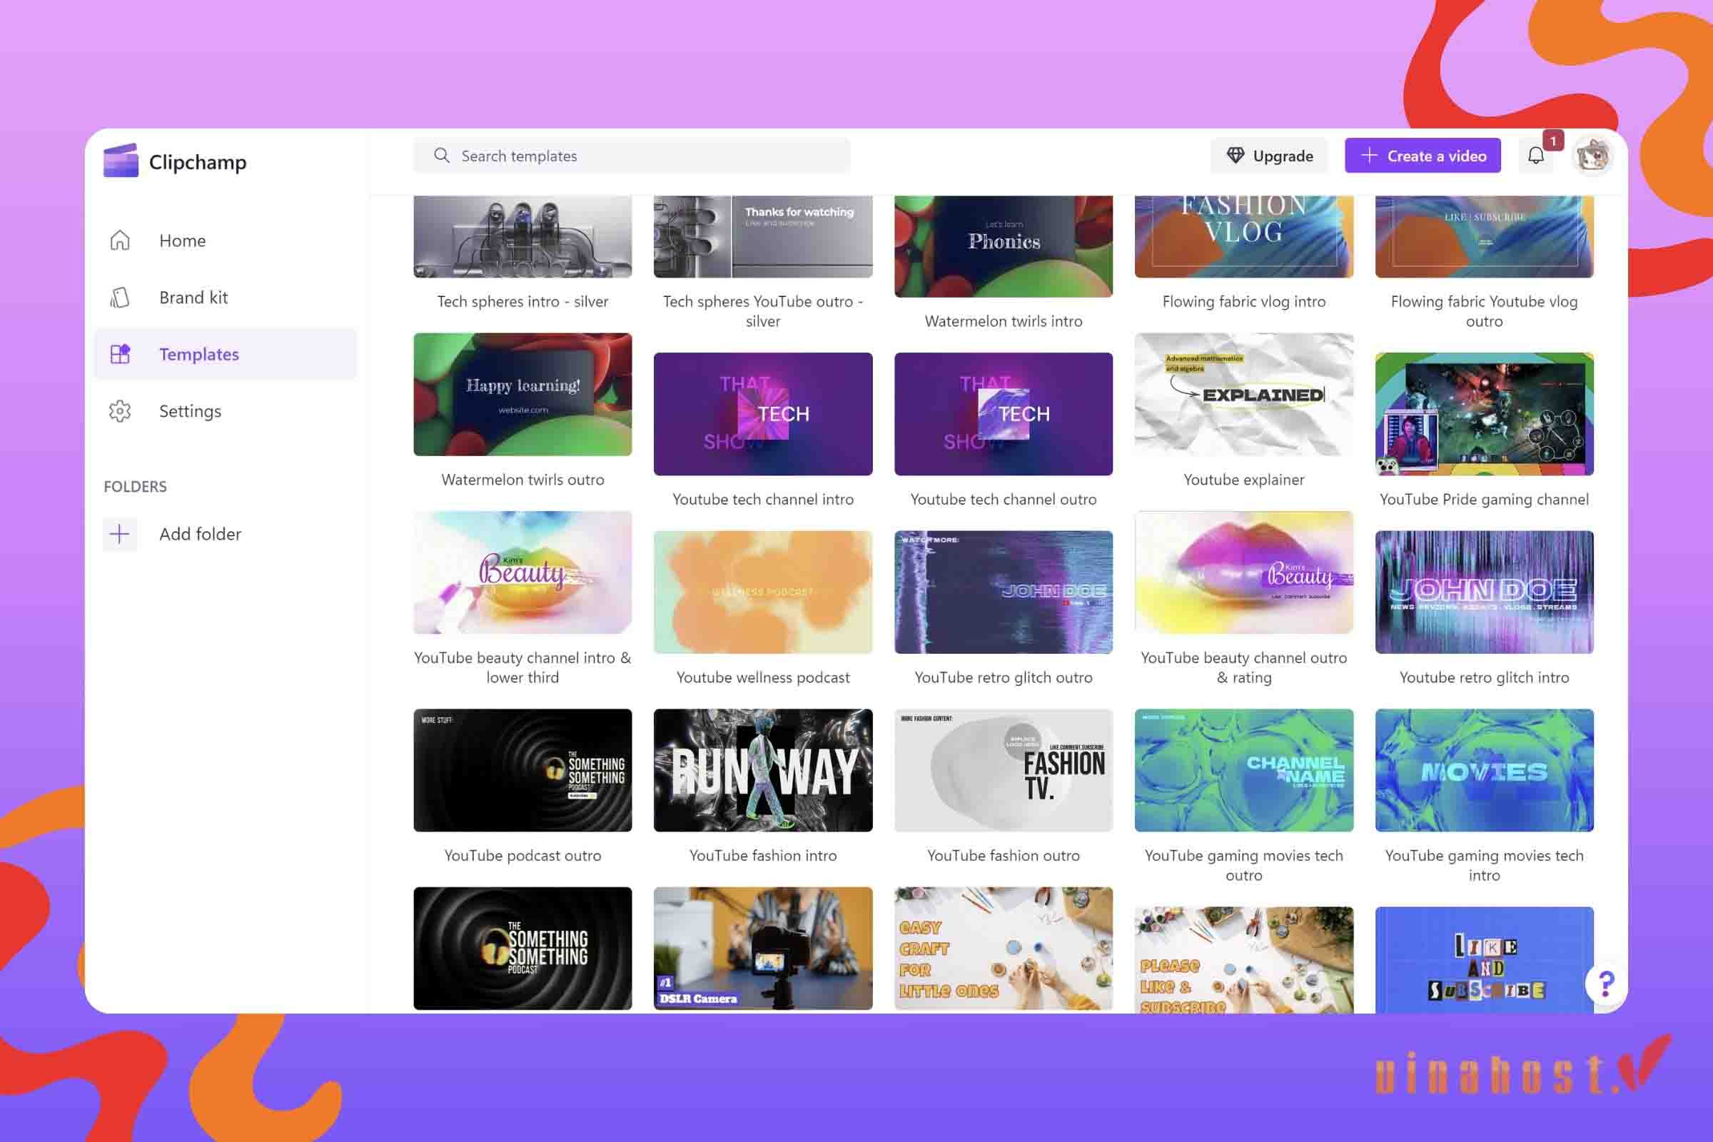Click the red notification badge
1713x1142 pixels.
coord(1553,141)
